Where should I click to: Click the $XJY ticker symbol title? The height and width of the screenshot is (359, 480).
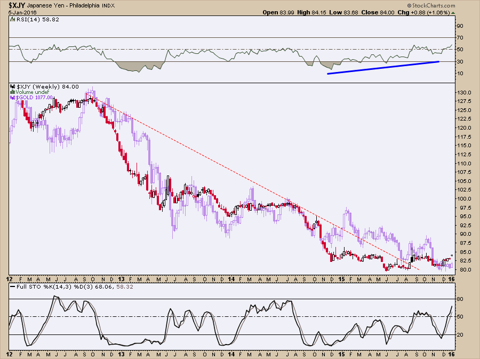[17, 5]
